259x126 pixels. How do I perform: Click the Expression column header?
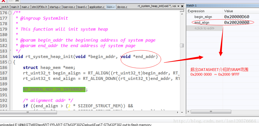(196, 11)
